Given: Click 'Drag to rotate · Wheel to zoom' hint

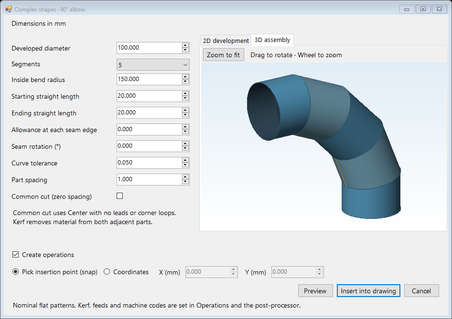Looking at the screenshot, I should [x=296, y=55].
